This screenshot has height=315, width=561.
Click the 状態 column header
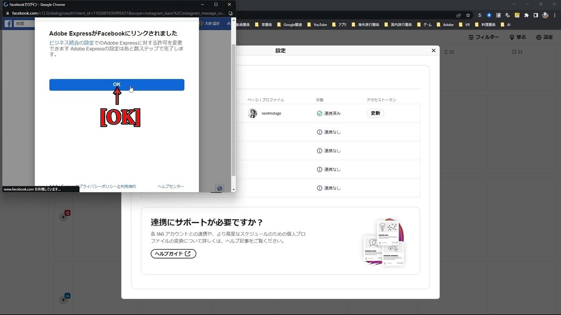click(x=320, y=100)
